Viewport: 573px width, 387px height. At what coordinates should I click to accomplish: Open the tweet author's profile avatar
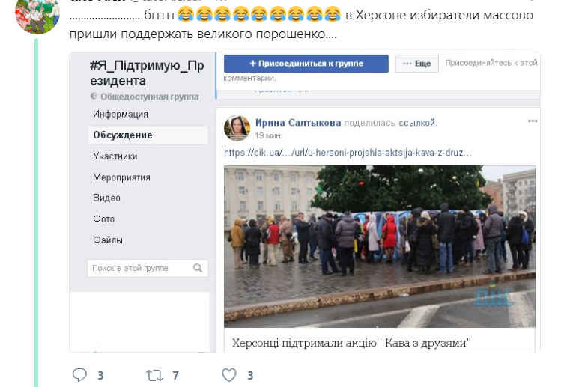click(x=37, y=15)
